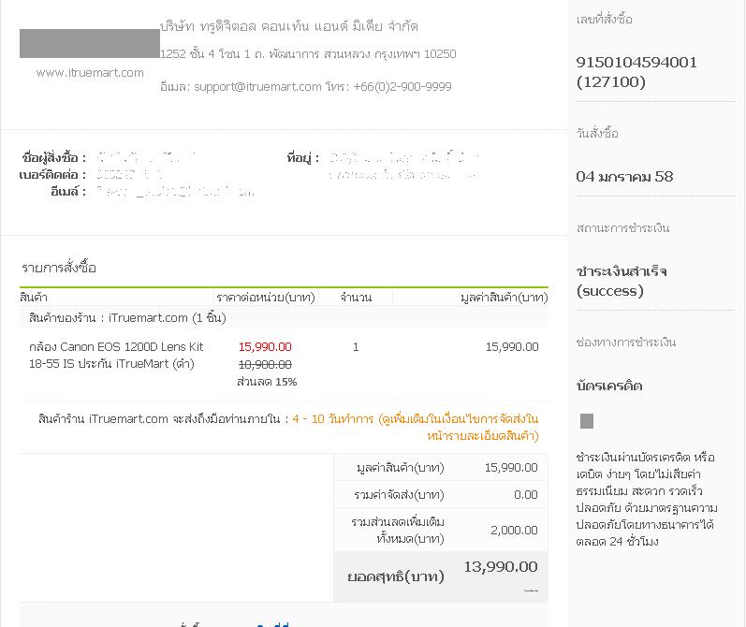746x627 pixels.
Task: Click the ยอดสุทธิ(บาท) label
Action: click(x=396, y=576)
